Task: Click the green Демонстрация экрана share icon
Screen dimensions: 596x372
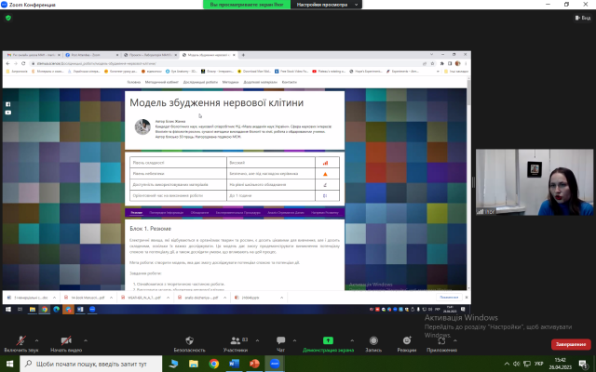Action: 328,340
